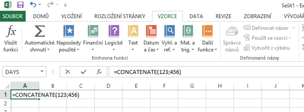304x112 pixels.
Task: Select column B header
Action: click(53, 86)
